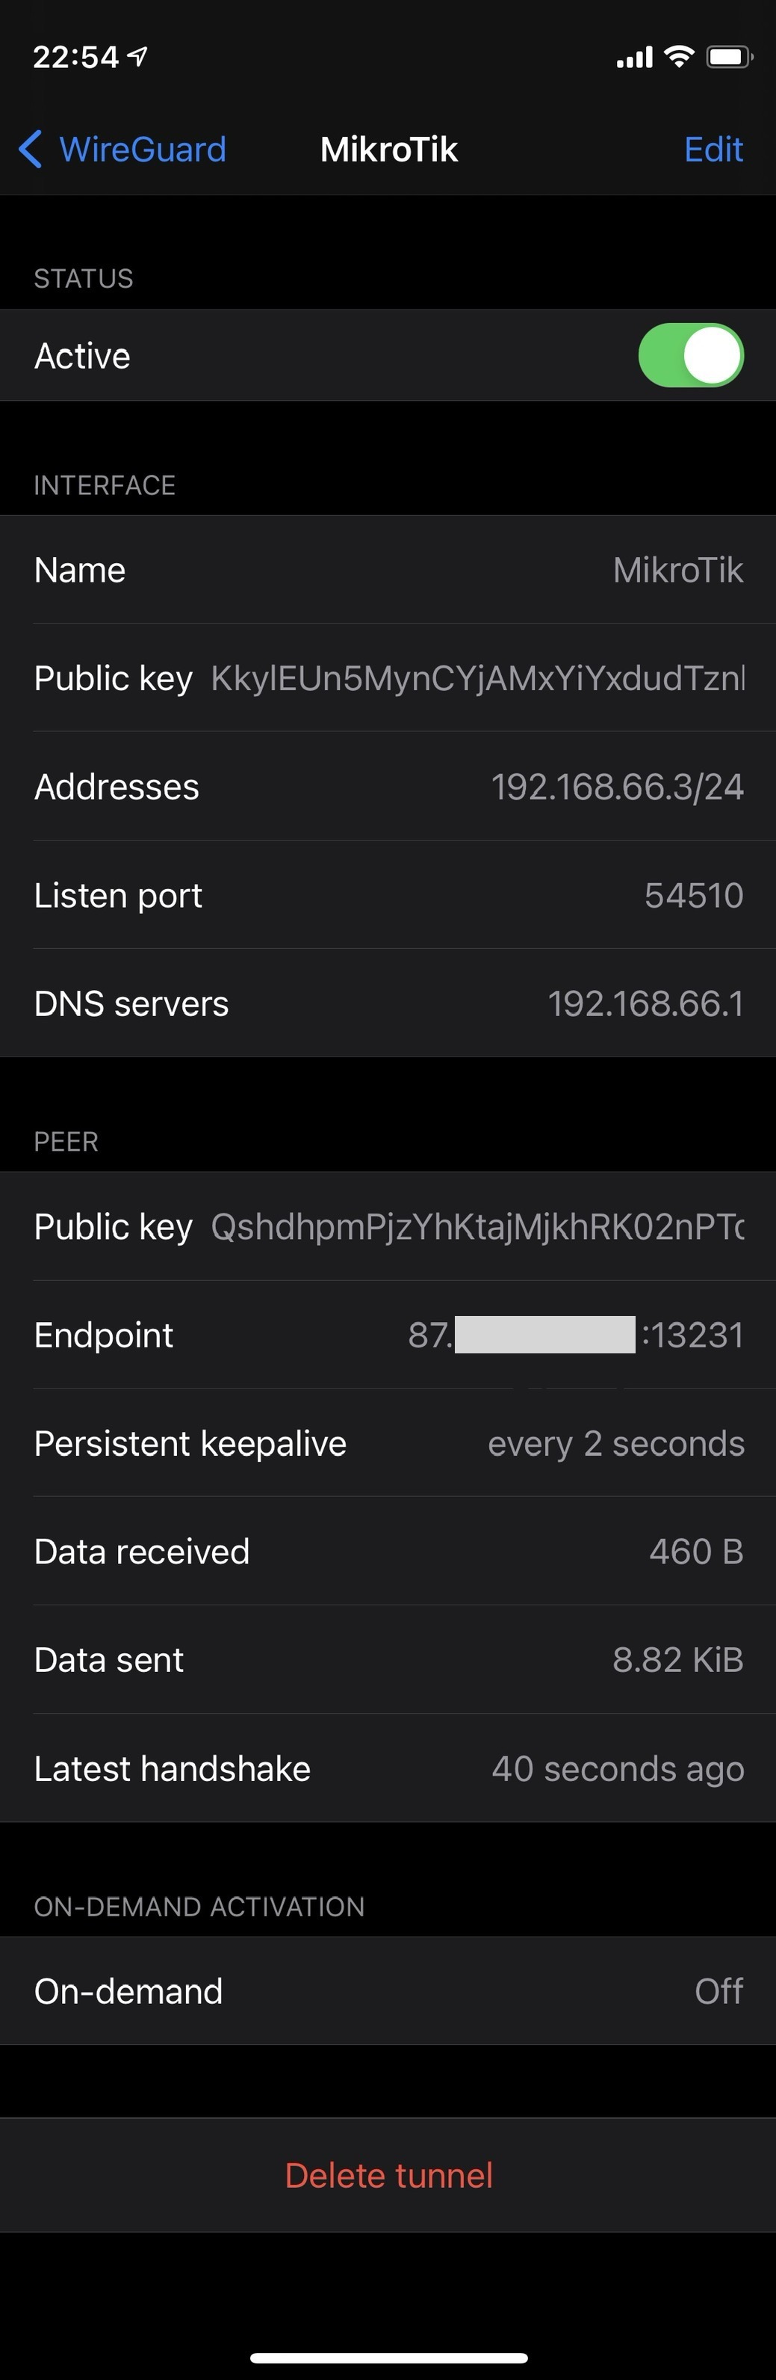Tap the cellular signal bars icon
The height and width of the screenshot is (2380, 776).
[x=634, y=58]
